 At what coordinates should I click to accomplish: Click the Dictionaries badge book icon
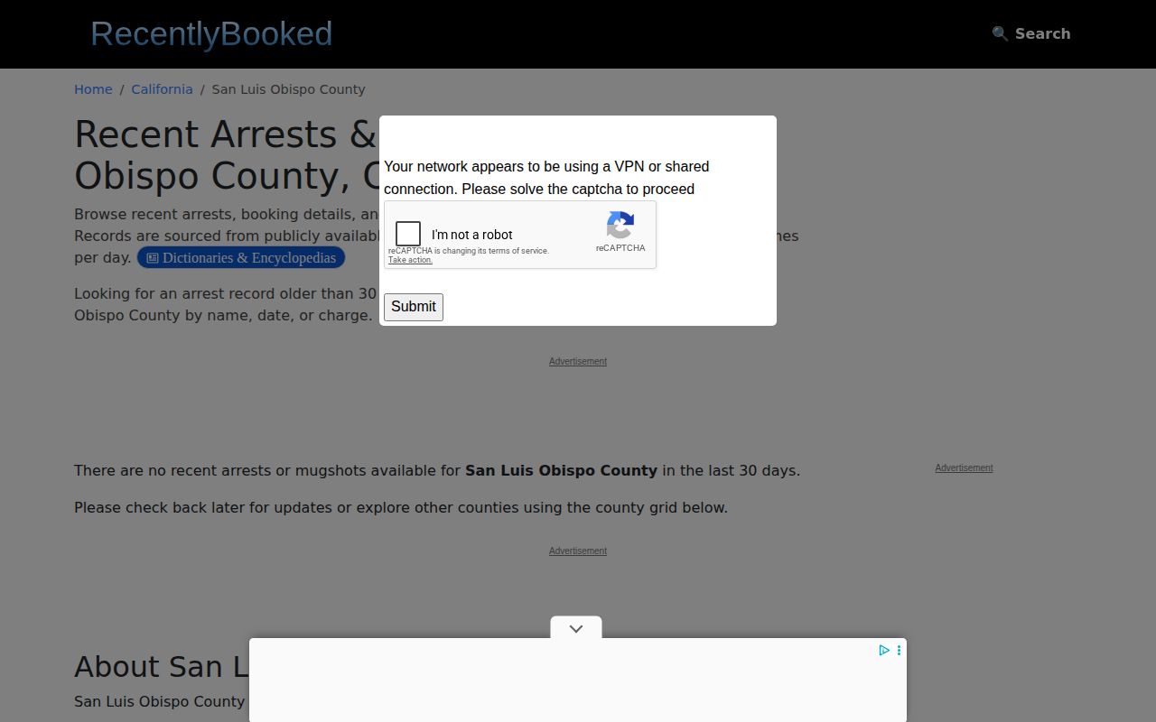(x=153, y=258)
